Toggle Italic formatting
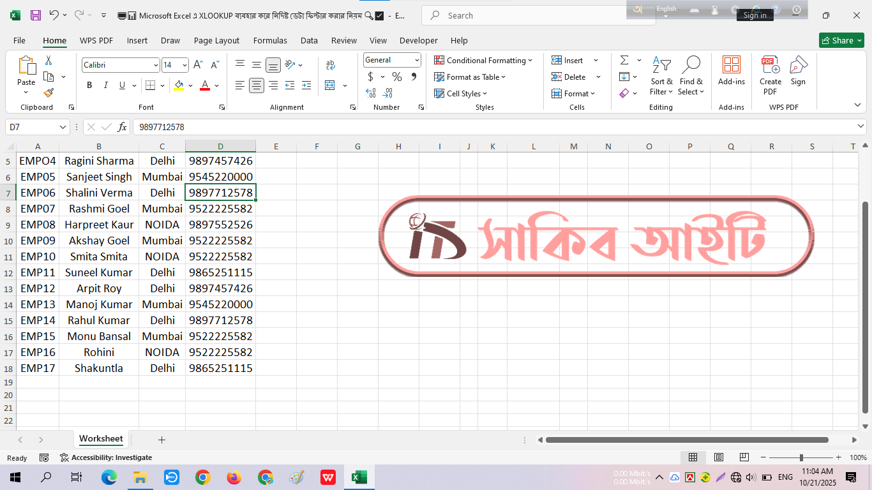The width and height of the screenshot is (872, 490). pyautogui.click(x=105, y=85)
